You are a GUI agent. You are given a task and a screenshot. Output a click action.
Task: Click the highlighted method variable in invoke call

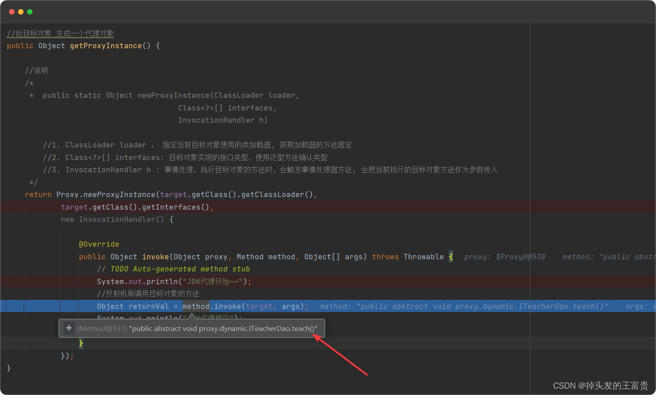[196, 306]
